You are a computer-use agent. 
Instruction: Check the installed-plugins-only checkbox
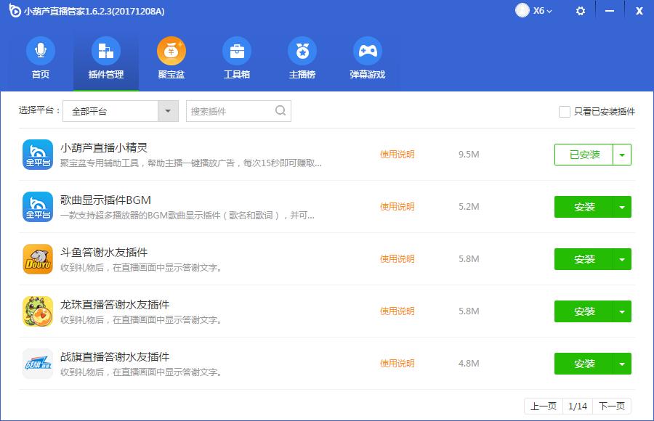pyautogui.click(x=564, y=111)
